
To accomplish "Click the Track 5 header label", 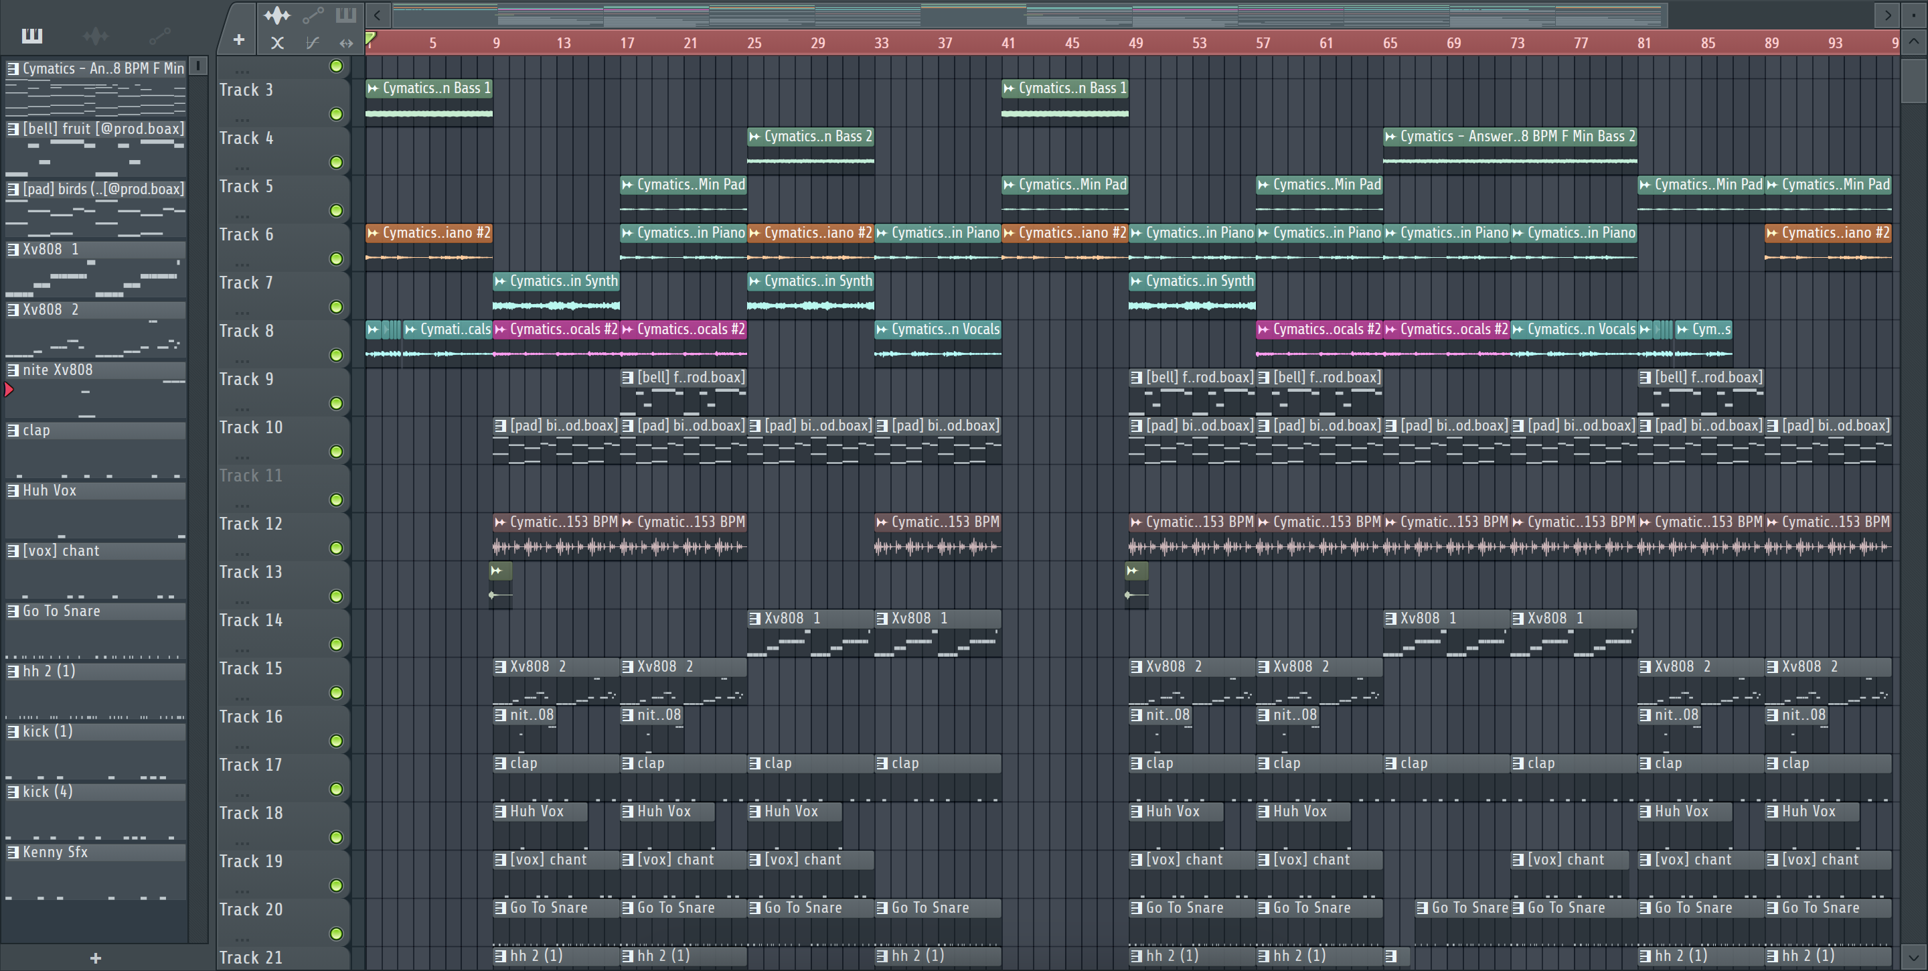I will [246, 186].
